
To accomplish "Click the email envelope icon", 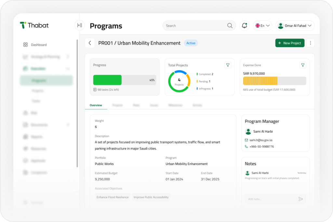I will point(246,140).
